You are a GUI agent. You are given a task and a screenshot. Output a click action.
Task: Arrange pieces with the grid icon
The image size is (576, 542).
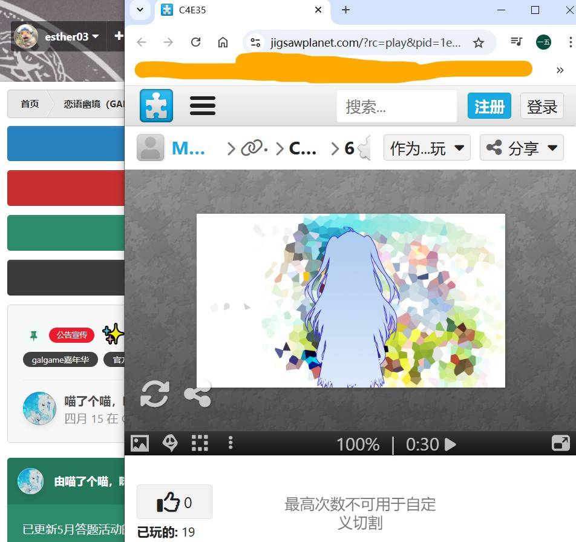200,443
